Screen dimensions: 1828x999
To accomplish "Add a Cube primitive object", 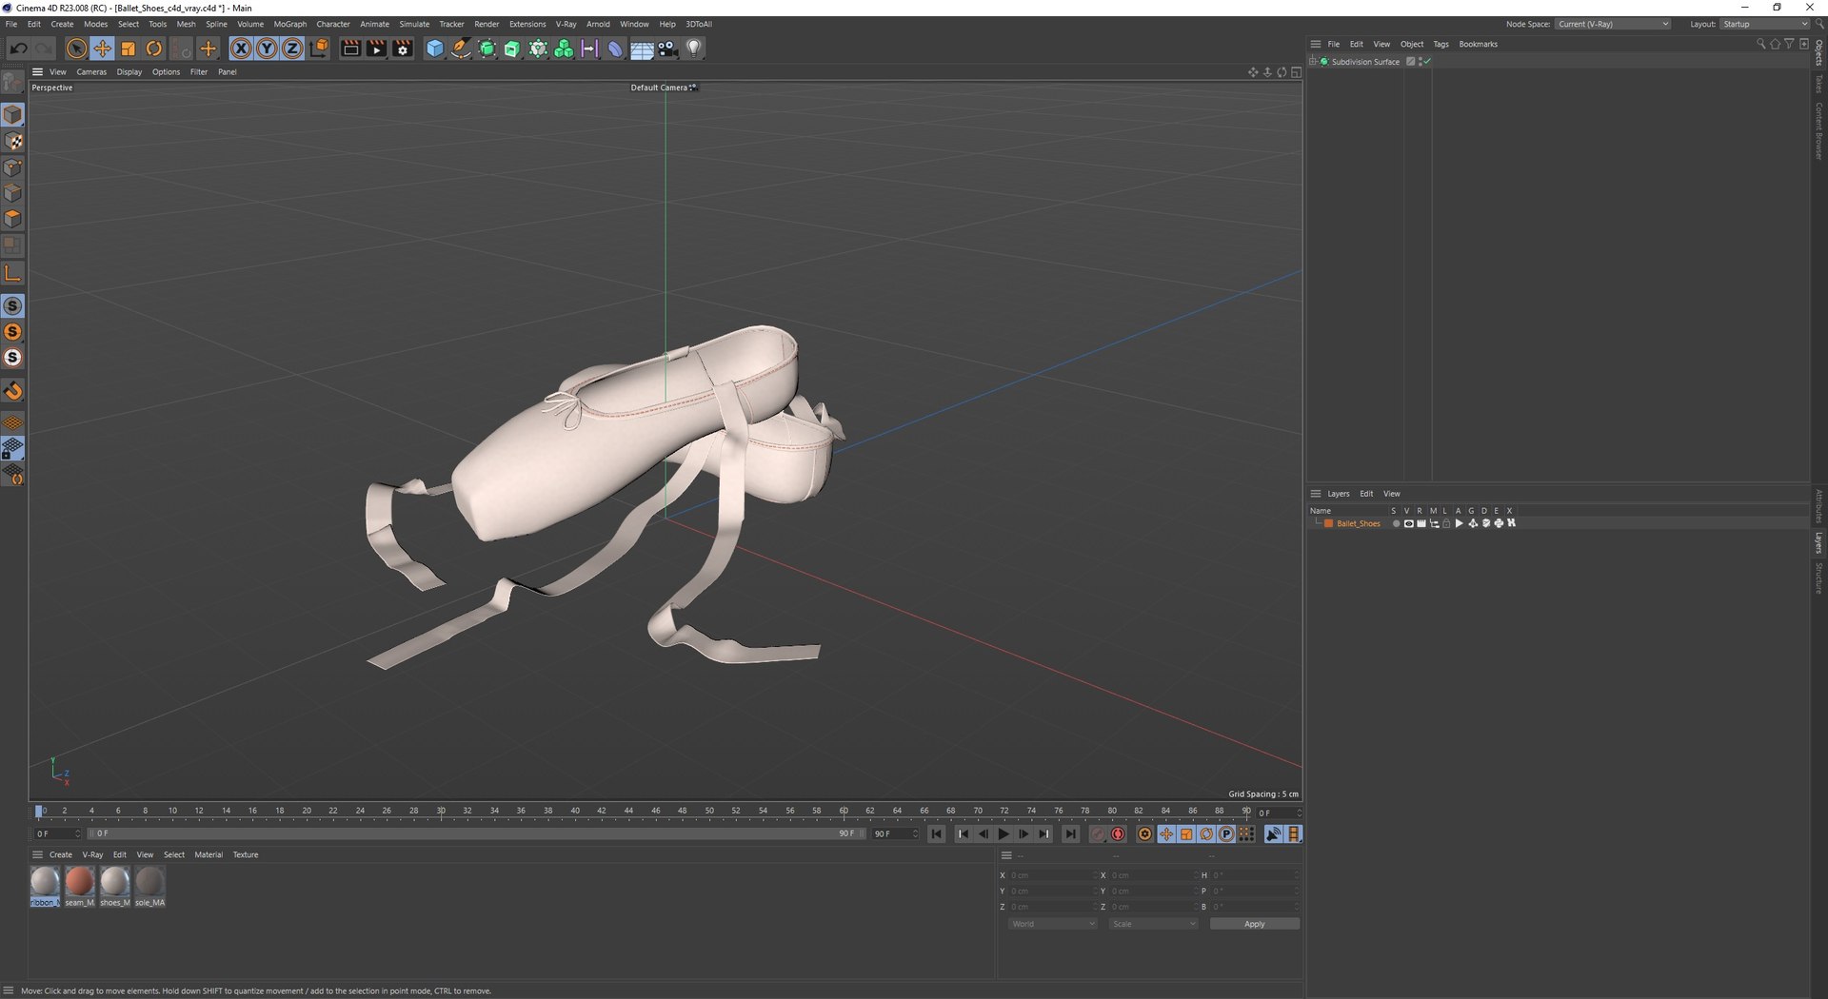I will pos(435,49).
